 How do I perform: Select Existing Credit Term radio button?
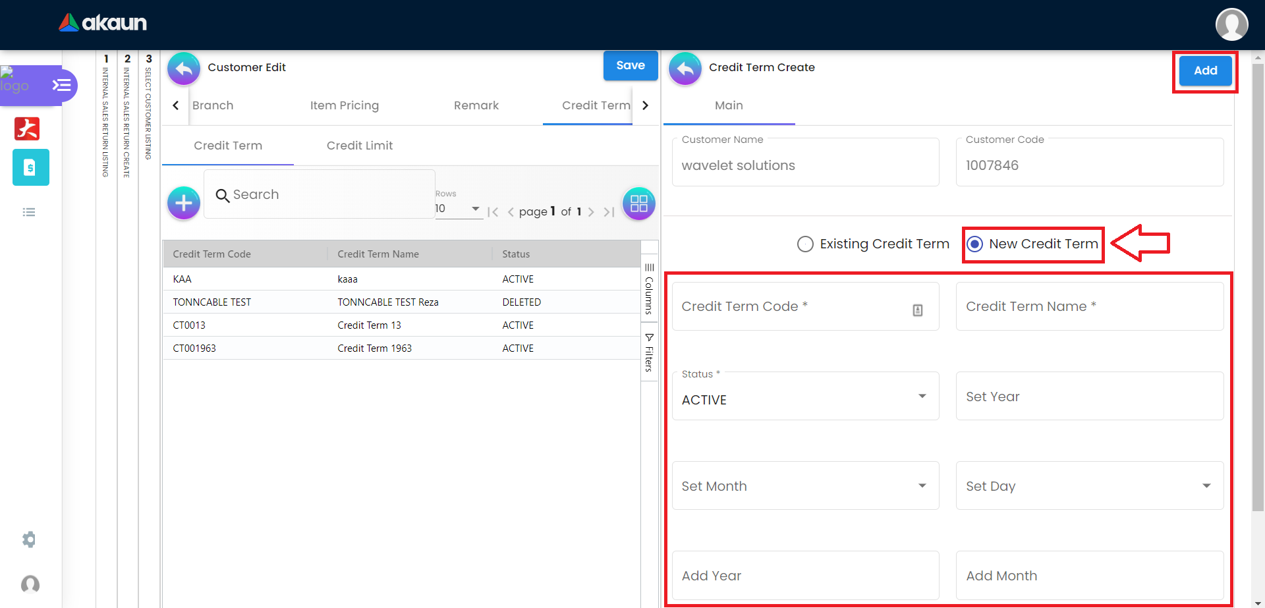(805, 244)
